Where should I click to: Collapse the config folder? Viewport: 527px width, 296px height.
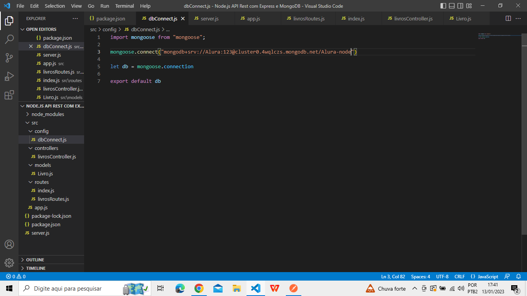51,131
